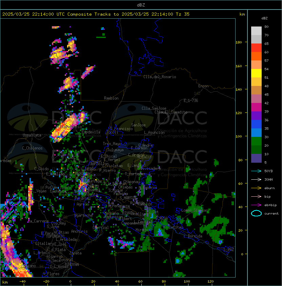
Task: Click the Potrerillos map label
Action: [57, 187]
